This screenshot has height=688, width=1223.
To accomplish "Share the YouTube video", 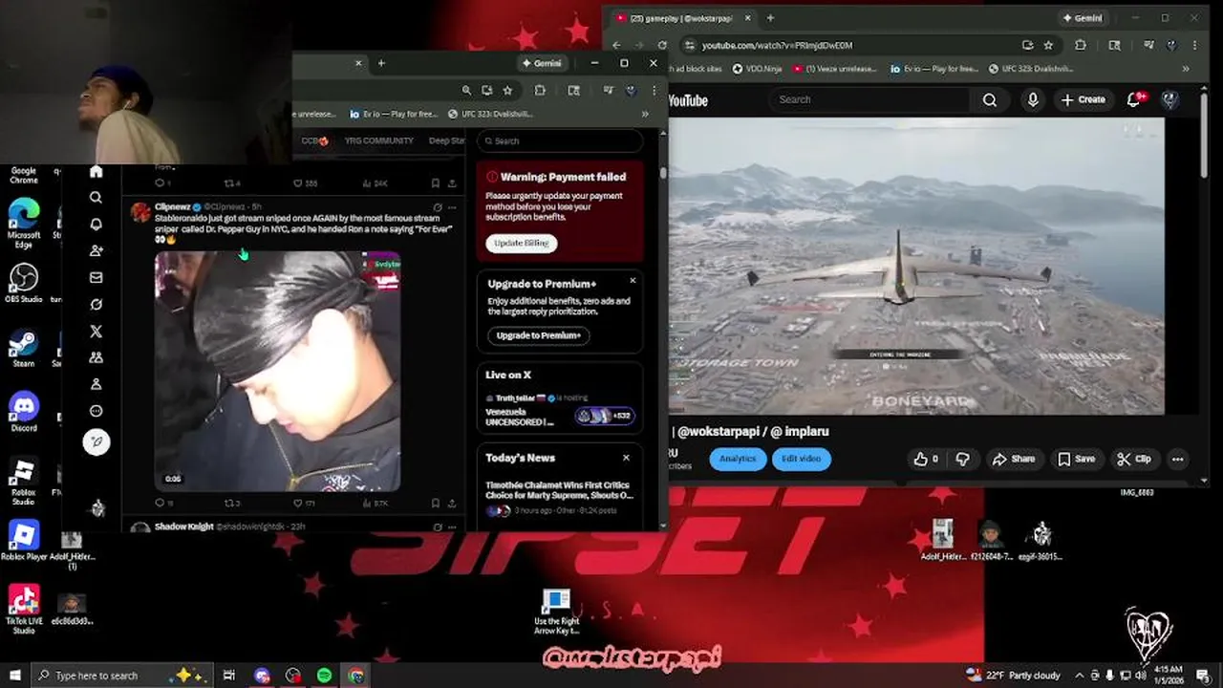I will point(1014,459).
